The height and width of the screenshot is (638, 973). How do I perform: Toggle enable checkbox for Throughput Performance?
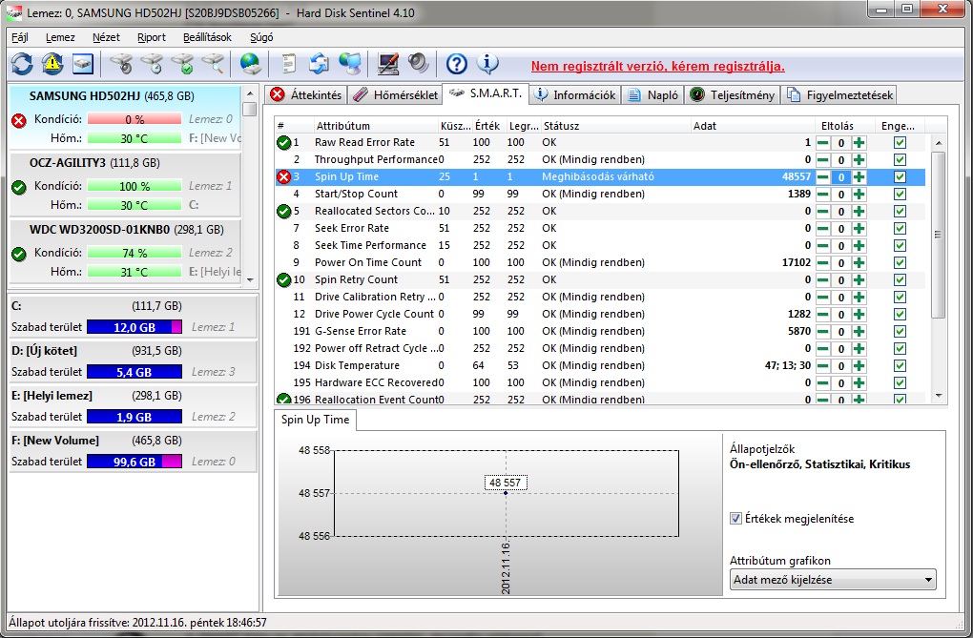coord(900,160)
